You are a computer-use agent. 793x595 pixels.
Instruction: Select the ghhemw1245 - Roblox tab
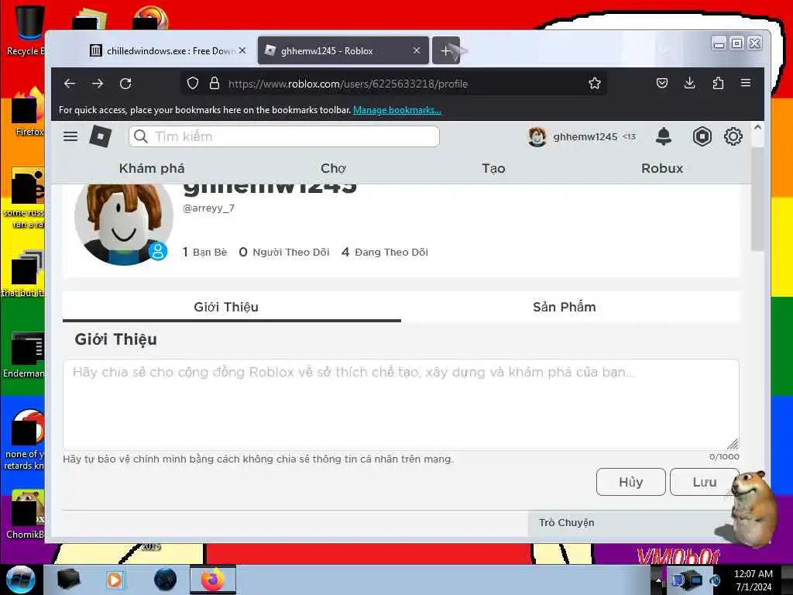point(344,50)
